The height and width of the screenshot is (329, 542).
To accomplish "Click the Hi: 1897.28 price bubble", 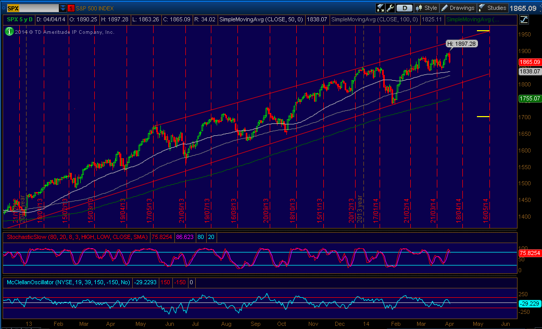I will [462, 44].
